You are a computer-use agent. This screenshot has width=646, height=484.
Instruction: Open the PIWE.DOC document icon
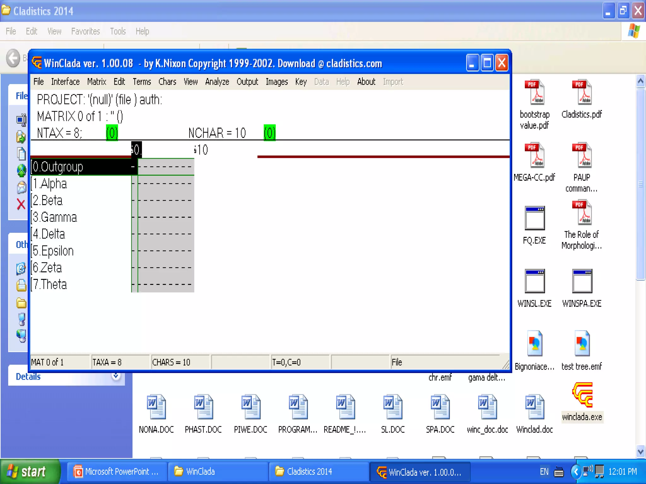251,407
